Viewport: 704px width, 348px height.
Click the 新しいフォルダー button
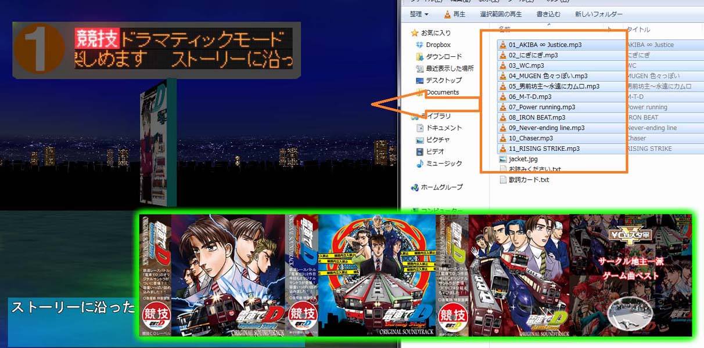(599, 14)
